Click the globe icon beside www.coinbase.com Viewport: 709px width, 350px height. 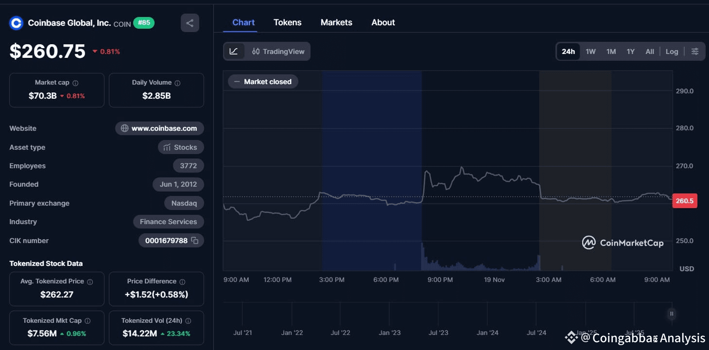point(125,128)
